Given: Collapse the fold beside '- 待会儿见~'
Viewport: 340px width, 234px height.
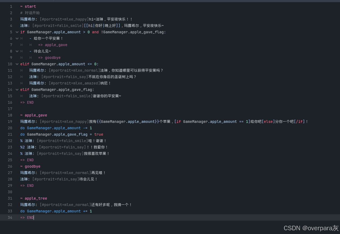Looking at the screenshot, I should pyautogui.click(x=17, y=51).
